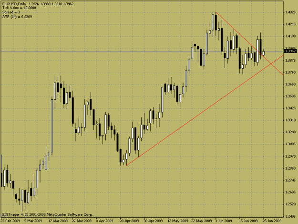Image resolution: width=298 pixels, height=224 pixels.
Task: Click the '27 Mar 2009' date label
Action: 82,221
